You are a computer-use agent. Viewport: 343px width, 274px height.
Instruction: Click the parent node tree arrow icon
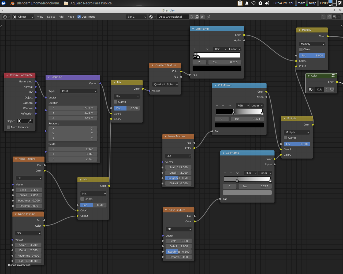coord(323,17)
